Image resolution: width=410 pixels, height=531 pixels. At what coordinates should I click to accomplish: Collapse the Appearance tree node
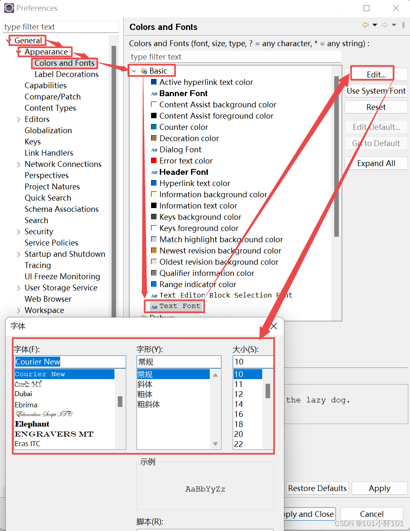pyautogui.click(x=18, y=52)
